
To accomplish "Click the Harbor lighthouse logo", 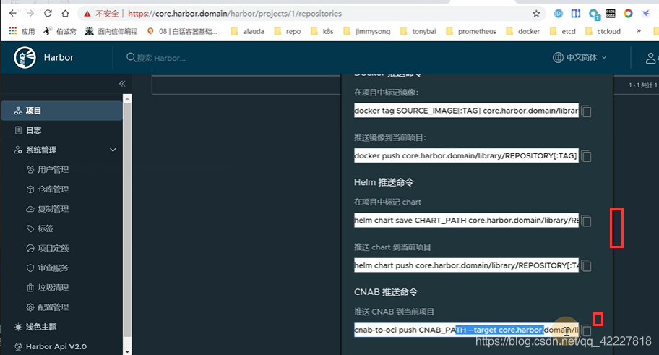I will 25,58.
